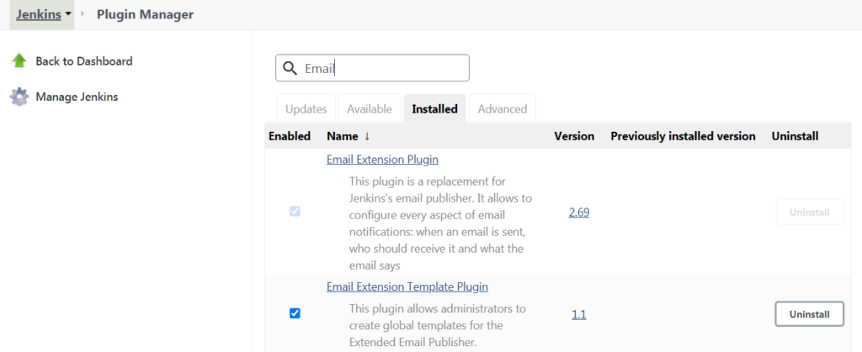The width and height of the screenshot is (862, 352).
Task: Click the Enabled column header
Action: coord(290,136)
